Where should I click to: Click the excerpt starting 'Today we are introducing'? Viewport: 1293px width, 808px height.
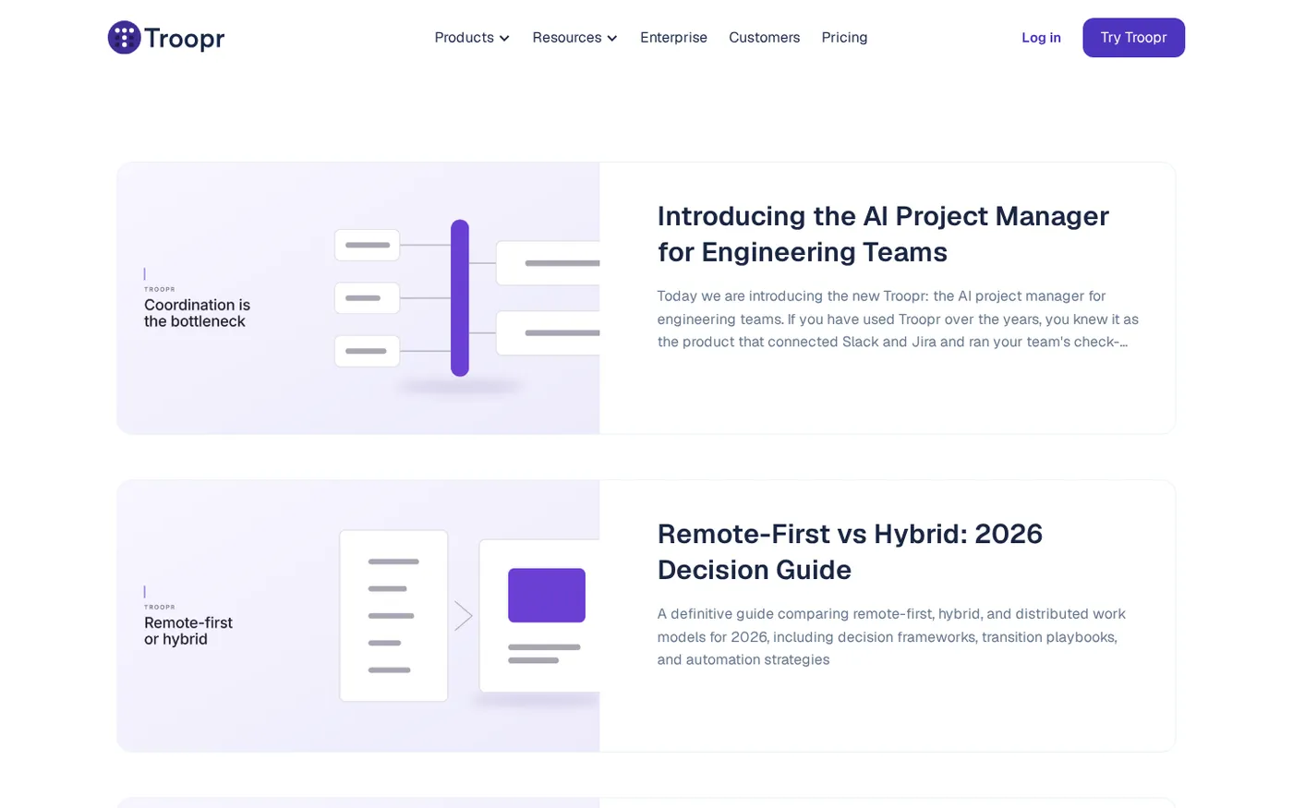(x=898, y=320)
